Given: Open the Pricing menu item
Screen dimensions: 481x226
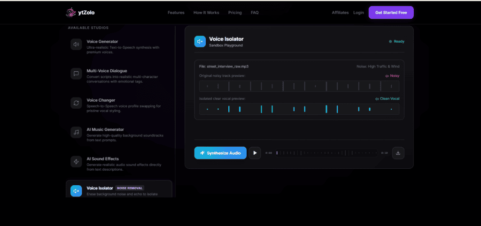Looking at the screenshot, I should (235, 13).
